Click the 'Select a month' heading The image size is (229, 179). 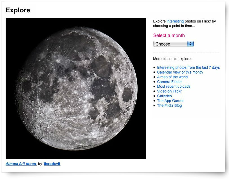click(169, 35)
